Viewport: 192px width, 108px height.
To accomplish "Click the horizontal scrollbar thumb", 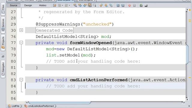I will coord(60,103).
